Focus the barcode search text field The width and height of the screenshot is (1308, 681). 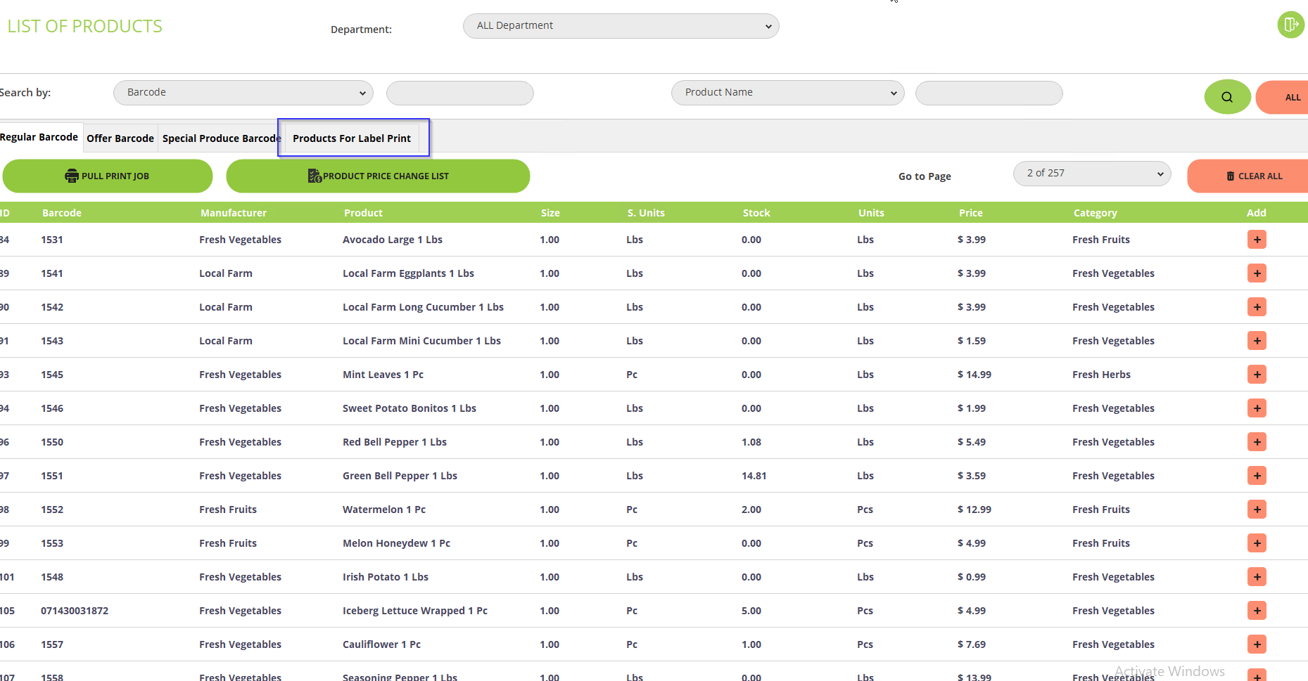click(459, 93)
